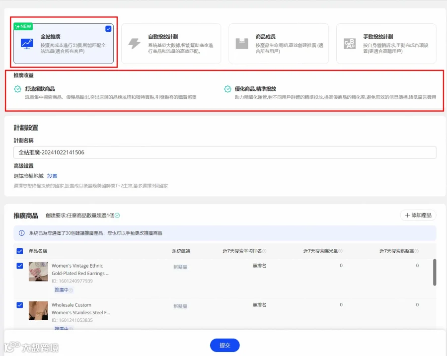Click green check badge beside 打造爆款商品
The image size is (447, 356).
[x=18, y=89]
